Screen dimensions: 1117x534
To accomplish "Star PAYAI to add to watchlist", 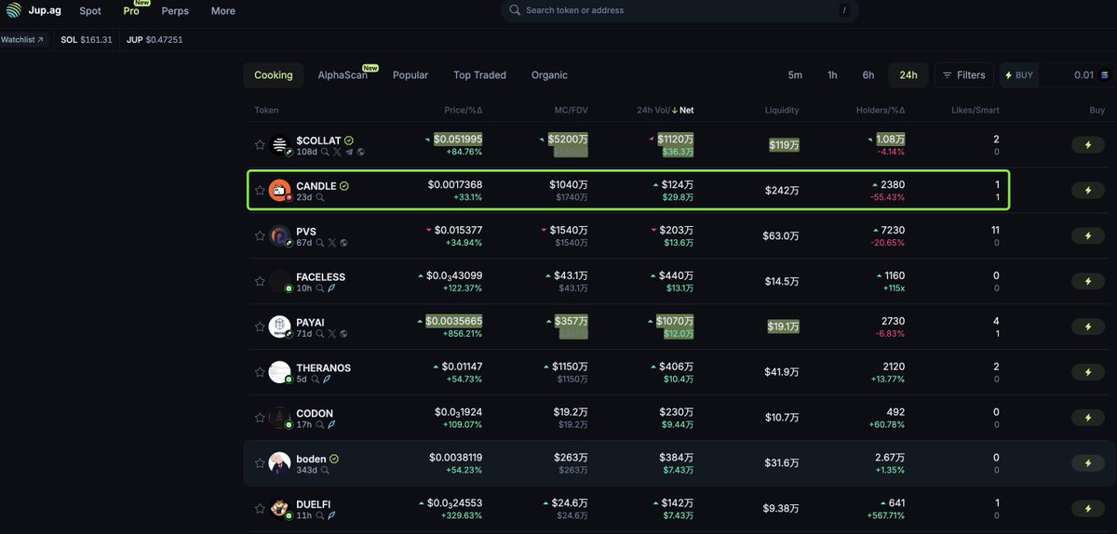I will (260, 327).
